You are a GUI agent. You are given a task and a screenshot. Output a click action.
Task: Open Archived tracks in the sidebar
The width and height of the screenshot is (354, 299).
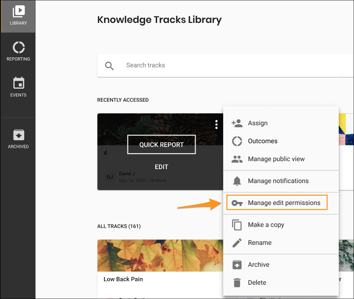pos(18,139)
